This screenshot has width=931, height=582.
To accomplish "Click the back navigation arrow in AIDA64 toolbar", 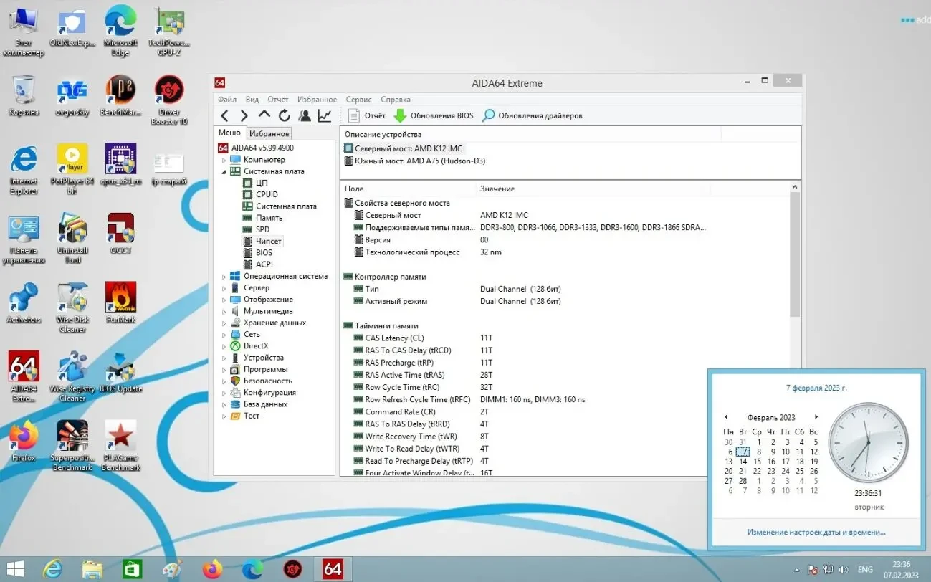I will 224,115.
